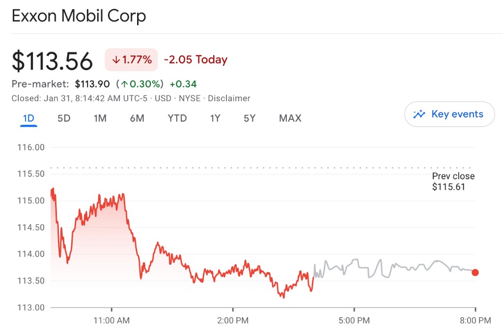
Task: Click the red down arrow percentage badge
Action: coord(131,60)
